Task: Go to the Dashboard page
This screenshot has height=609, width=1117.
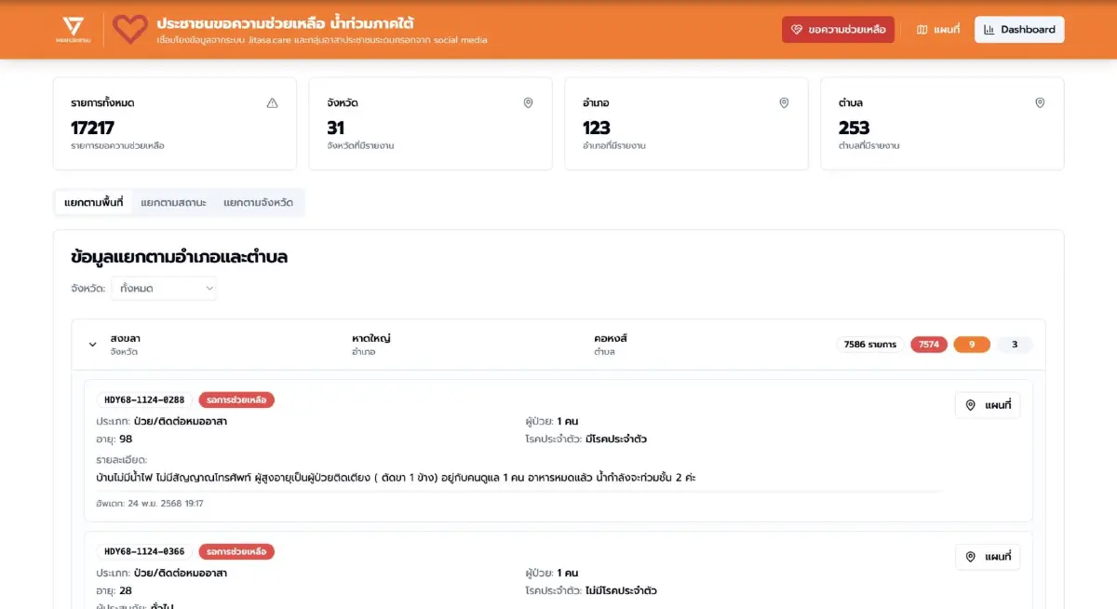Action: tap(1019, 30)
